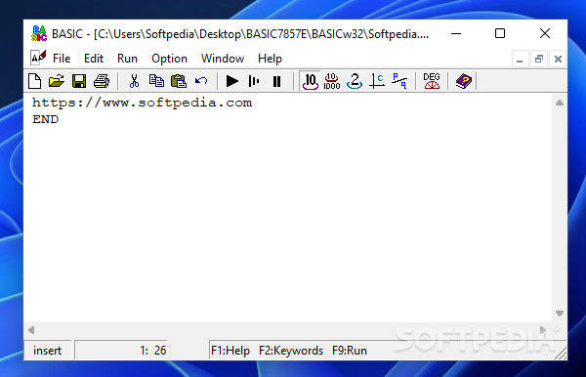
Task: Close the inner document window
Action: tap(558, 59)
